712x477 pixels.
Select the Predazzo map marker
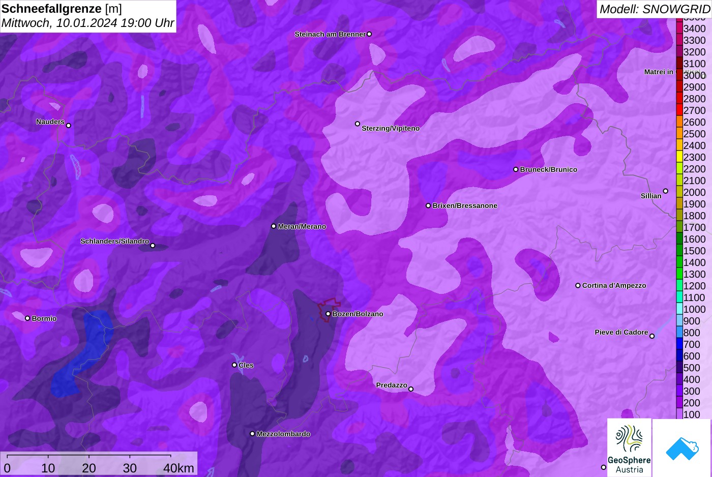(x=411, y=390)
